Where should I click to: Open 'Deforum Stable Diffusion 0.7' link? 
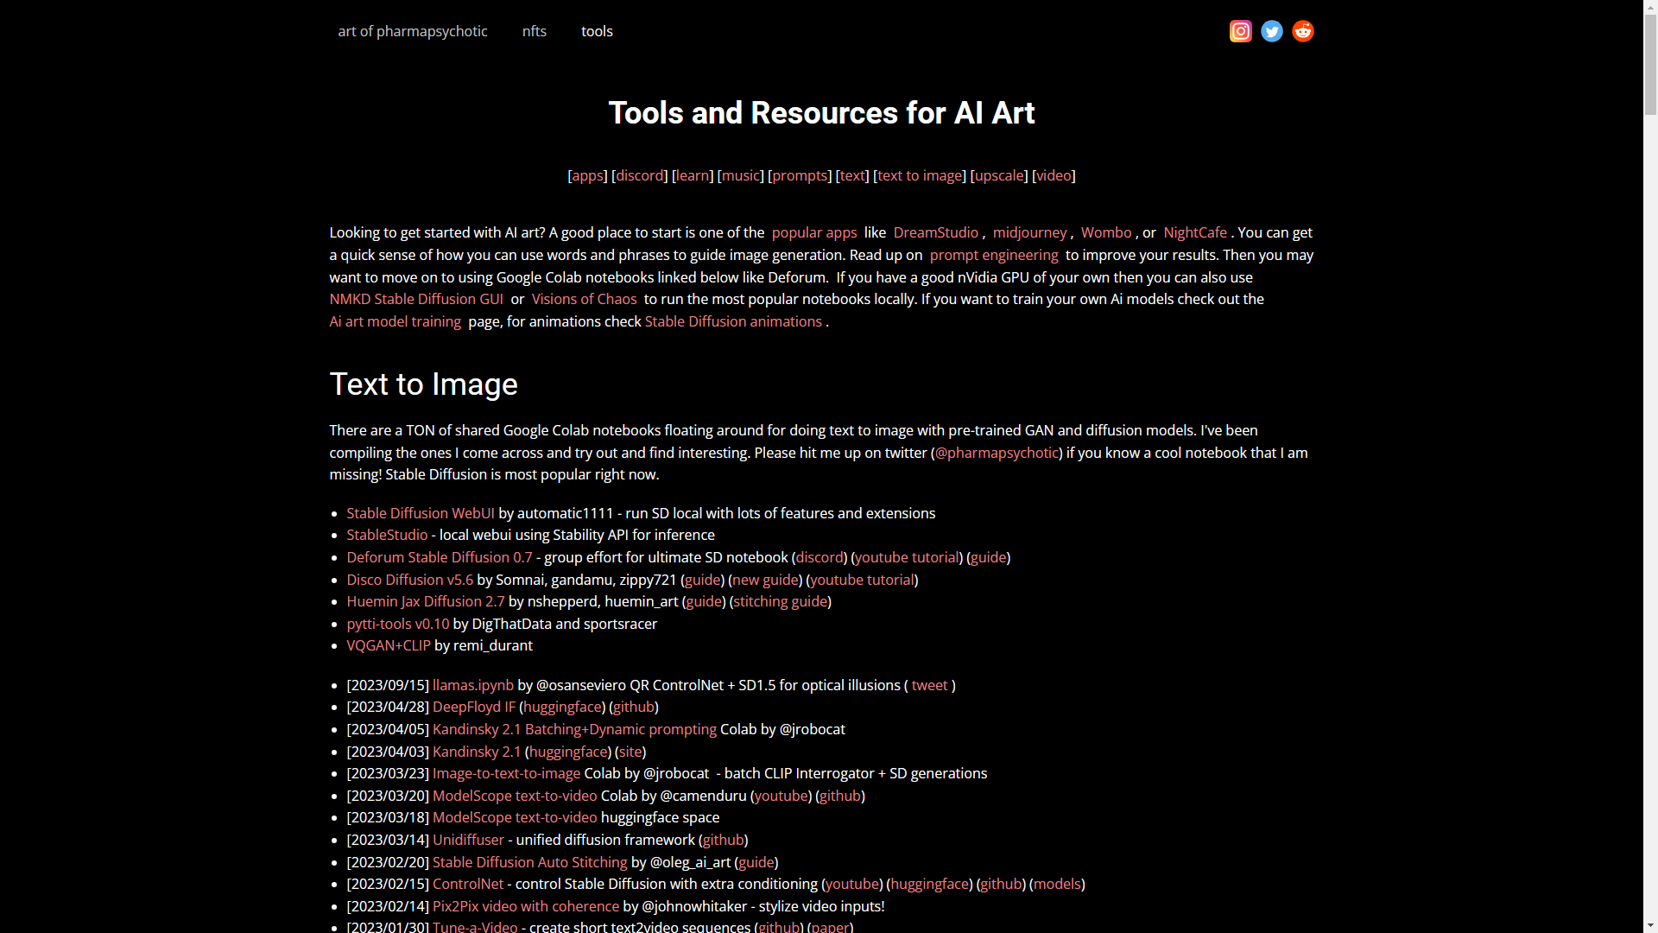point(440,557)
